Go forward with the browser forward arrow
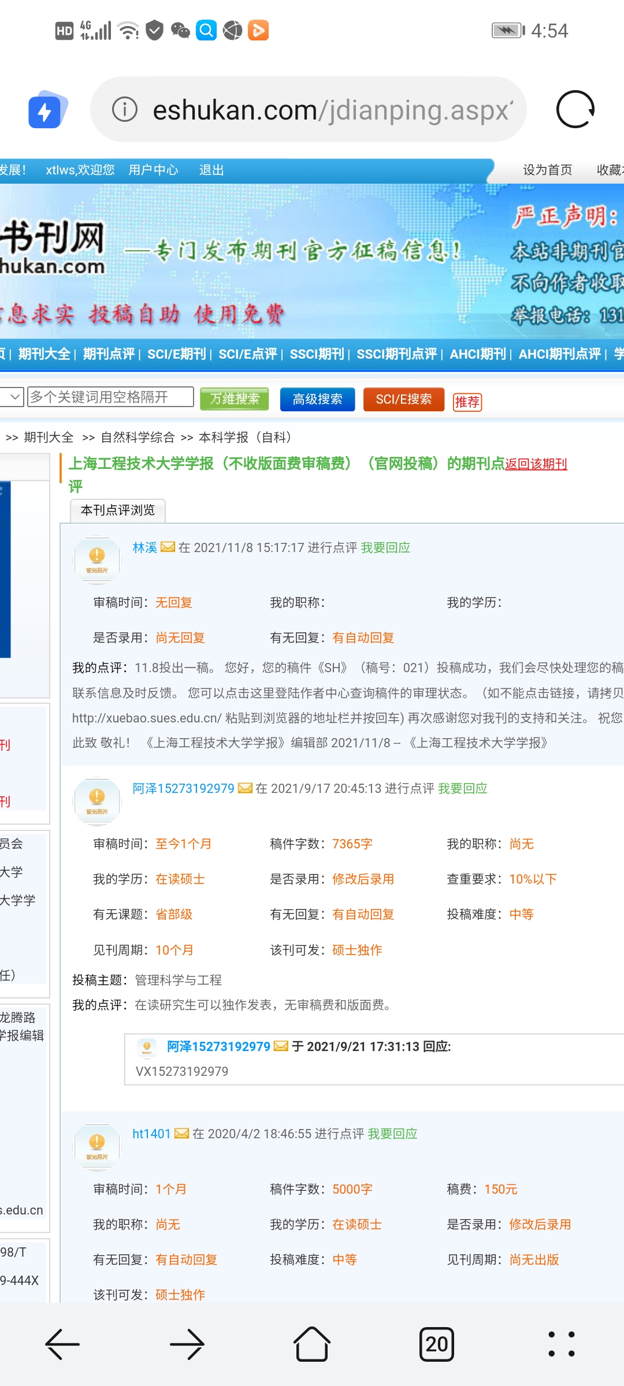Image resolution: width=624 pixels, height=1386 pixels. coord(187,1344)
